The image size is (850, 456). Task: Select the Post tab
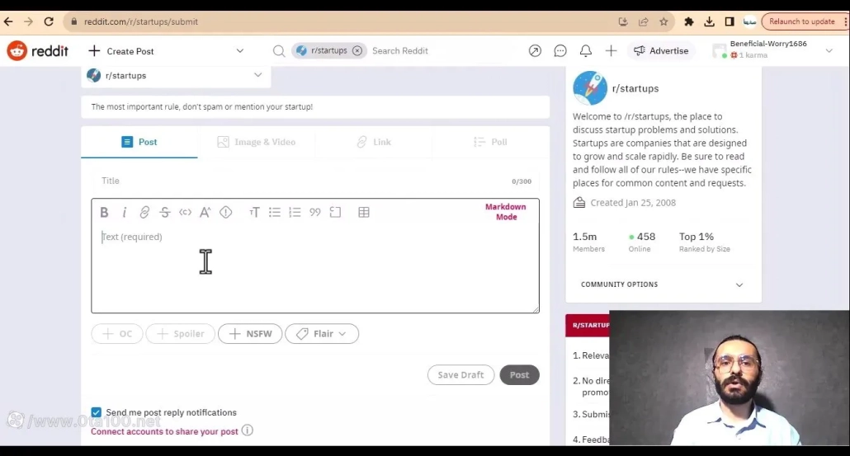(139, 142)
